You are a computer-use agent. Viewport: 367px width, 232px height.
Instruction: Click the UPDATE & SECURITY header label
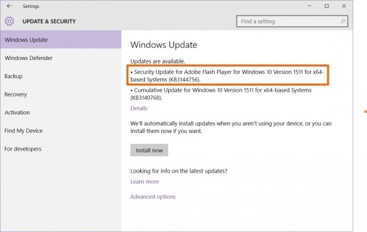click(49, 21)
